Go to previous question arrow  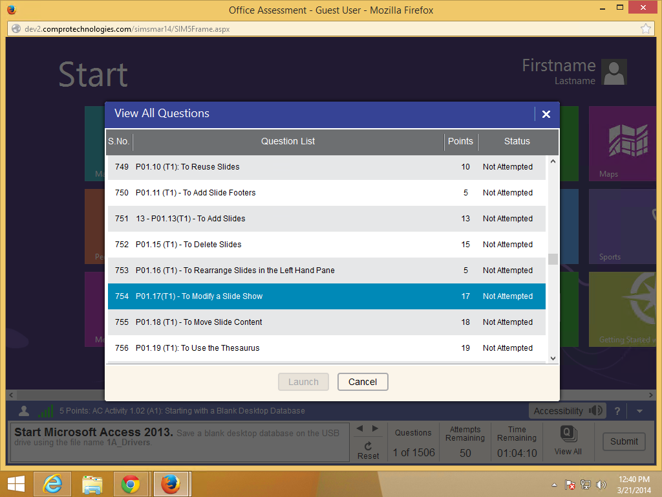click(x=360, y=428)
